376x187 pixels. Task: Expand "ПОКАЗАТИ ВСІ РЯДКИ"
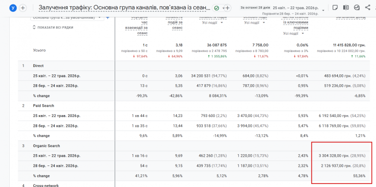(53, 27)
